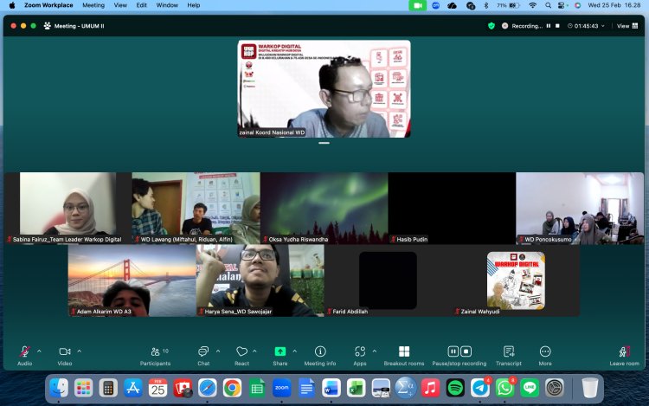
Task: Expand the video options arrow next to Video
Action: tap(80, 351)
